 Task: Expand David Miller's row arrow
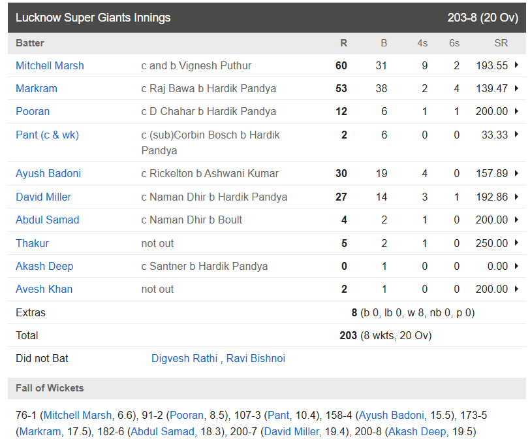point(517,197)
